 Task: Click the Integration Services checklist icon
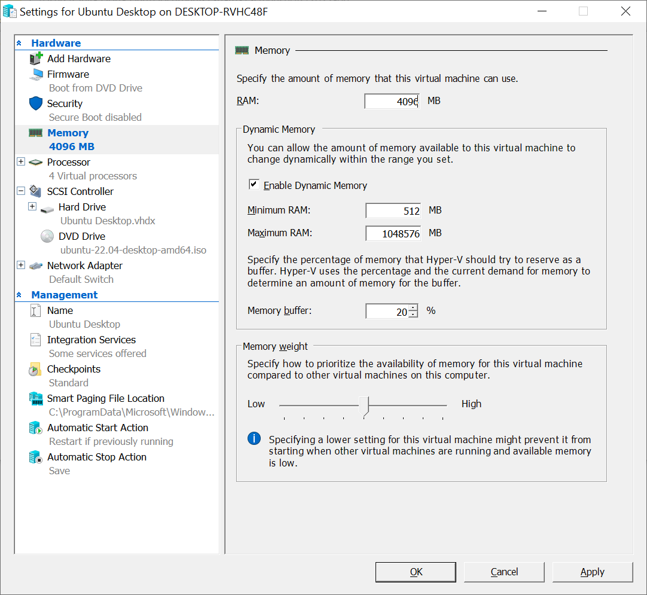35,340
